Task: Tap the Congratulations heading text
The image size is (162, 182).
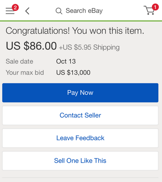Action: click(75, 31)
